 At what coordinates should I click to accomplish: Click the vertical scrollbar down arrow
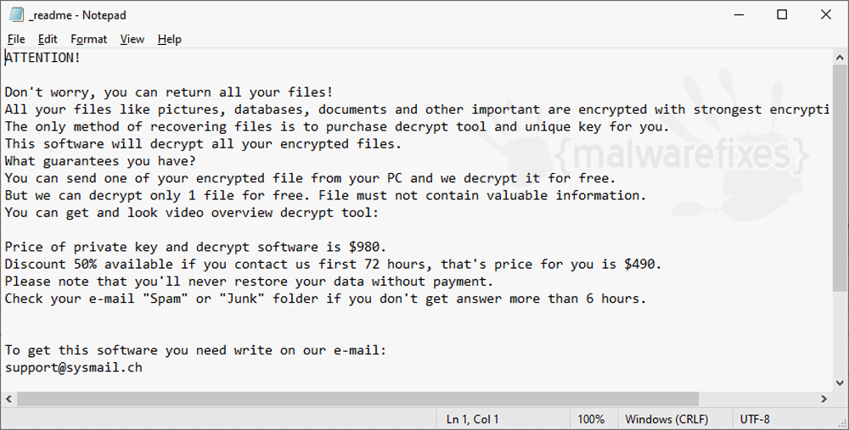(x=841, y=383)
